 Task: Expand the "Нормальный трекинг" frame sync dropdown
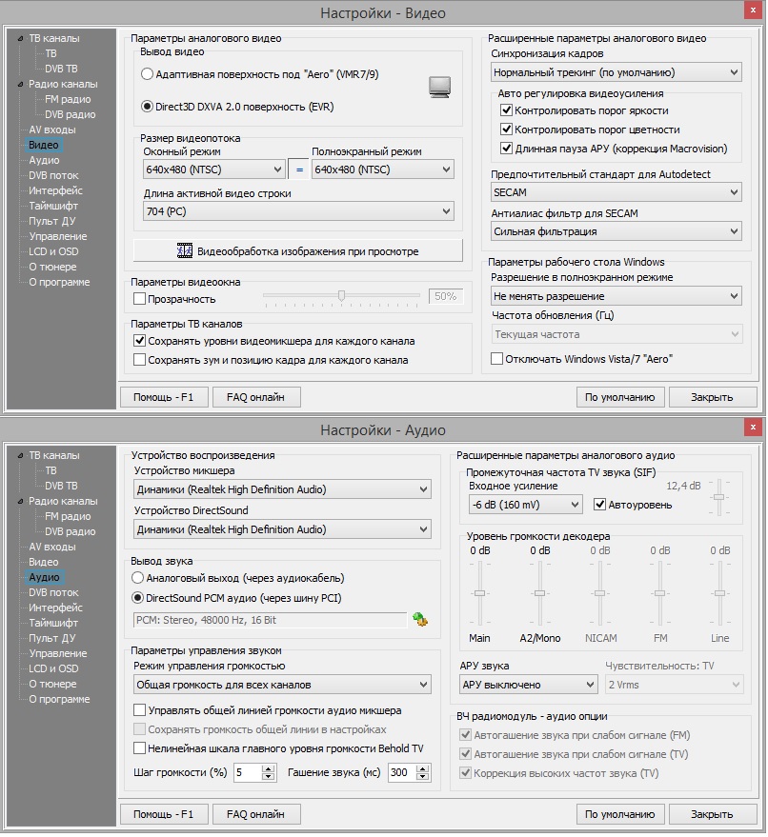click(616, 72)
